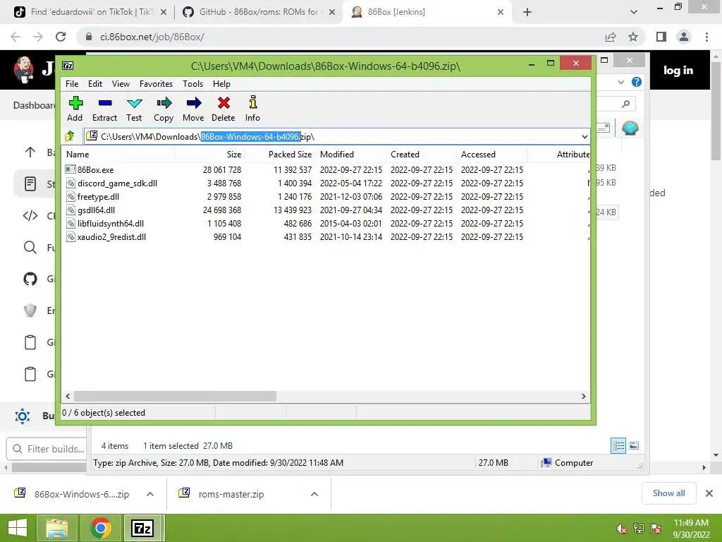Viewport: 722px width, 542px height.
Task: Click the horizontal scrollbar thumb in 7-Zip
Action: coord(175,397)
